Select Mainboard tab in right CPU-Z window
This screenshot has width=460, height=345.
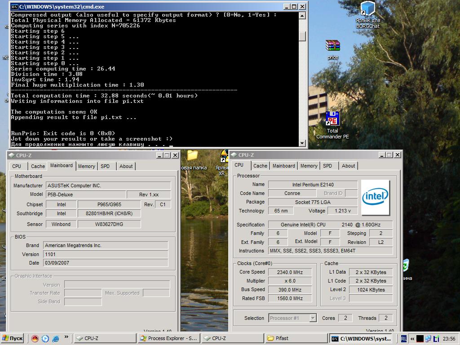pyautogui.click(x=284, y=166)
